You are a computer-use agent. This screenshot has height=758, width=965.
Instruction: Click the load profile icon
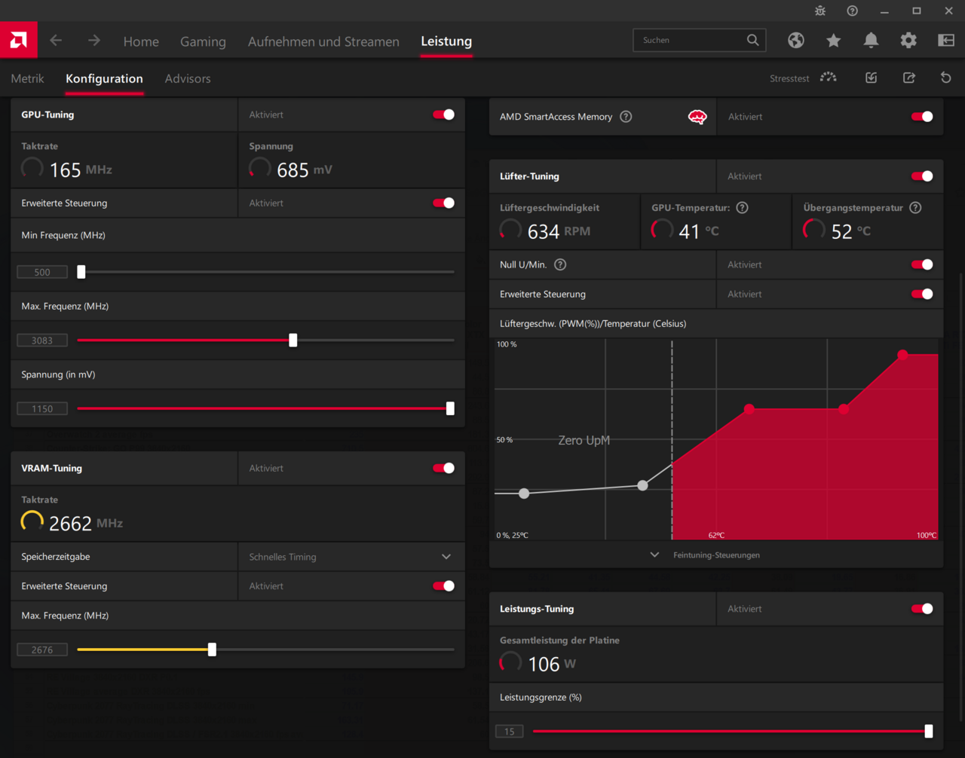tap(872, 78)
